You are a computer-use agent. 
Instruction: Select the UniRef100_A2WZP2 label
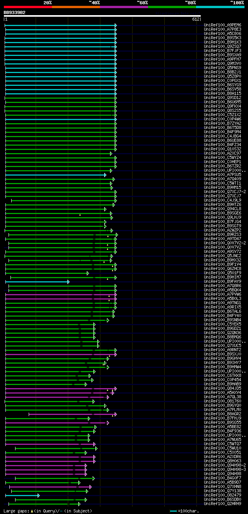pos(222,230)
